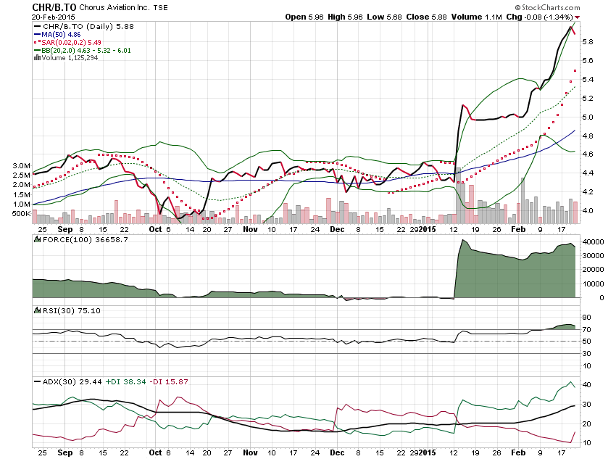The image size is (616, 459).
Task: Click the red dotted SAR legend swatch
Action: (38, 43)
